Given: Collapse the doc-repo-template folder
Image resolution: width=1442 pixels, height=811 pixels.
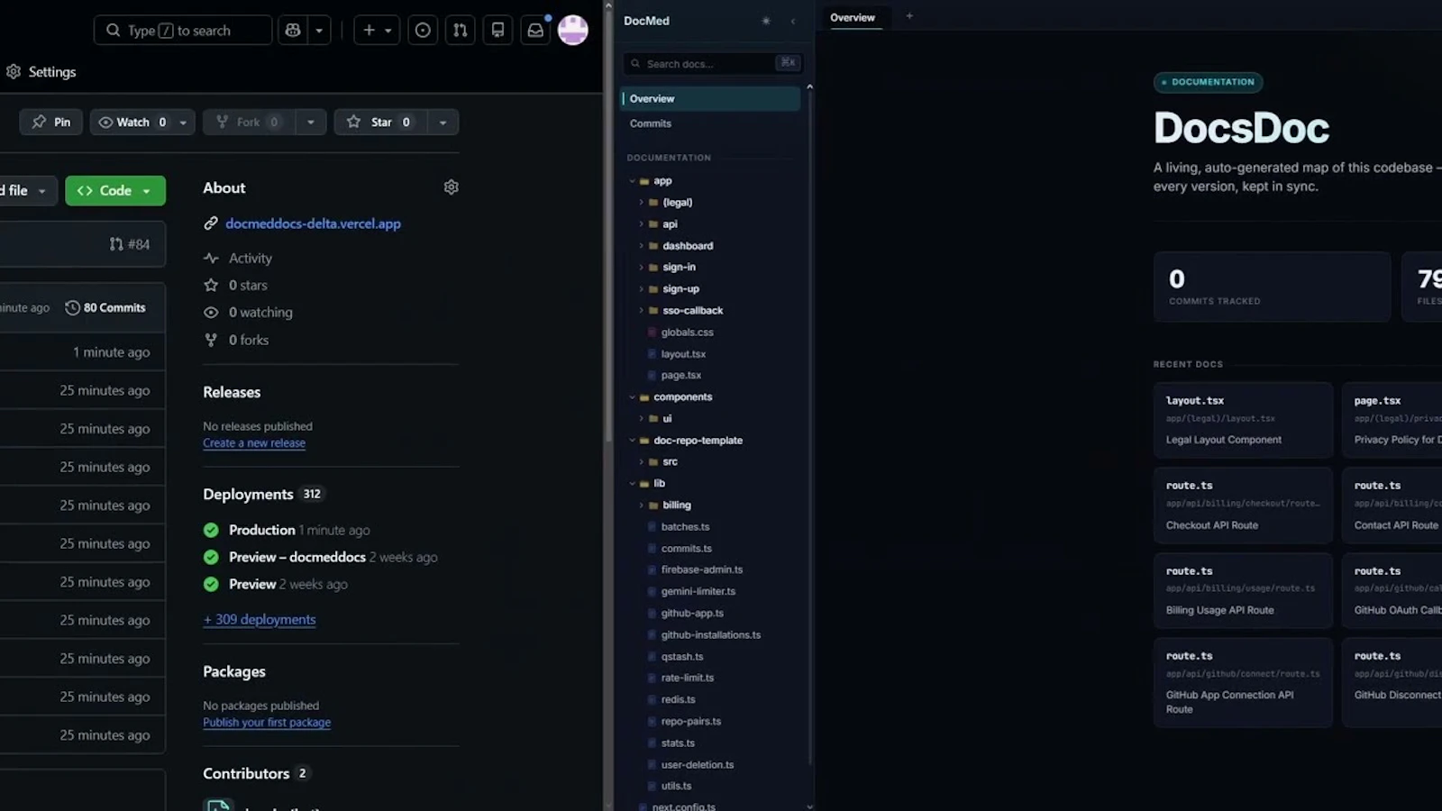Looking at the screenshot, I should tap(633, 441).
